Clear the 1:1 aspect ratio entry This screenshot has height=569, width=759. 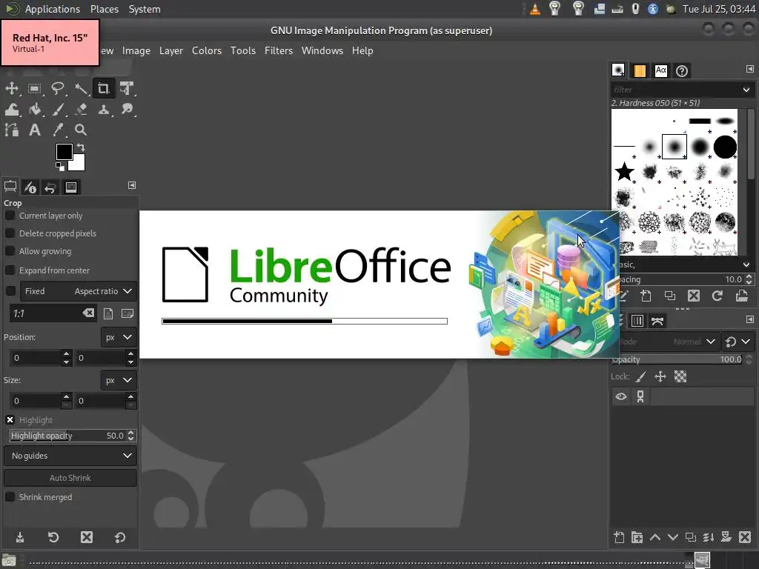coord(89,313)
